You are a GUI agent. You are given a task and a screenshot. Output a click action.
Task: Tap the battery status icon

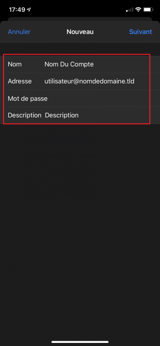tap(147, 9)
